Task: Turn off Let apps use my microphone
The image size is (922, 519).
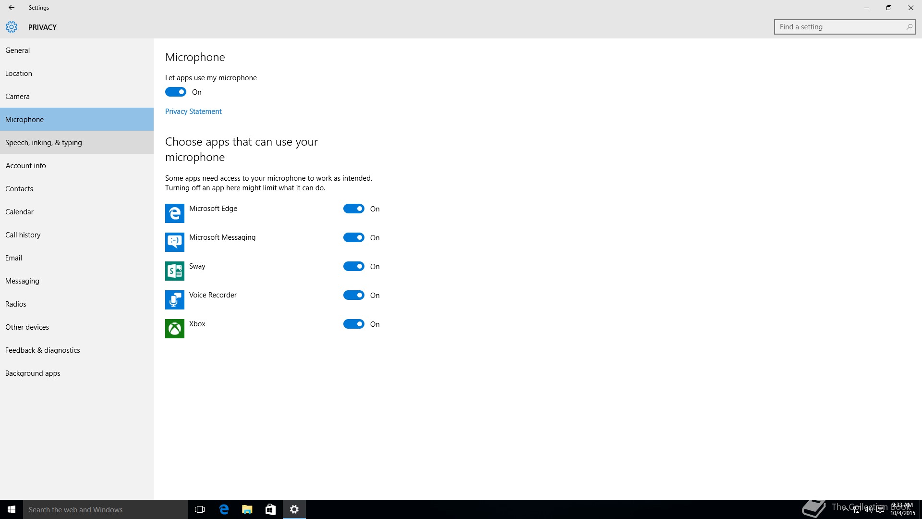Action: 176,92
